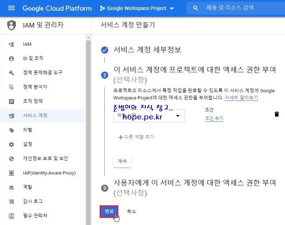Click the Google Cloud Platform logo text

tap(57, 8)
